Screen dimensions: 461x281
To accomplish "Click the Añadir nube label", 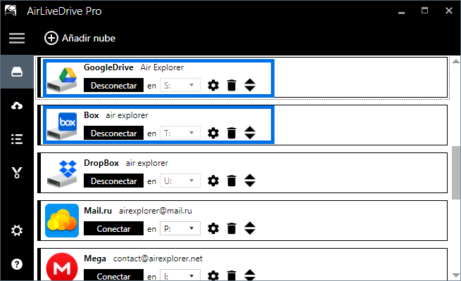I will (x=89, y=38).
